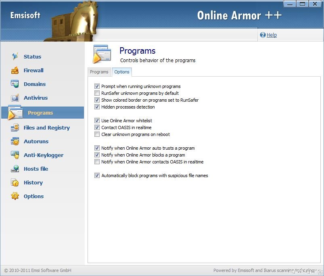This screenshot has width=324, height=276.
Task: Click the Emsisoft brand title
Action: [25, 15]
